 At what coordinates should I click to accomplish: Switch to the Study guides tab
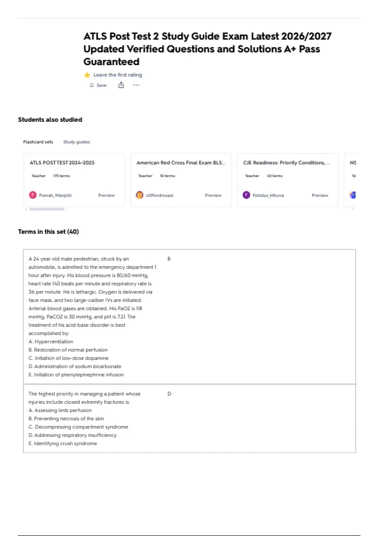(x=77, y=142)
